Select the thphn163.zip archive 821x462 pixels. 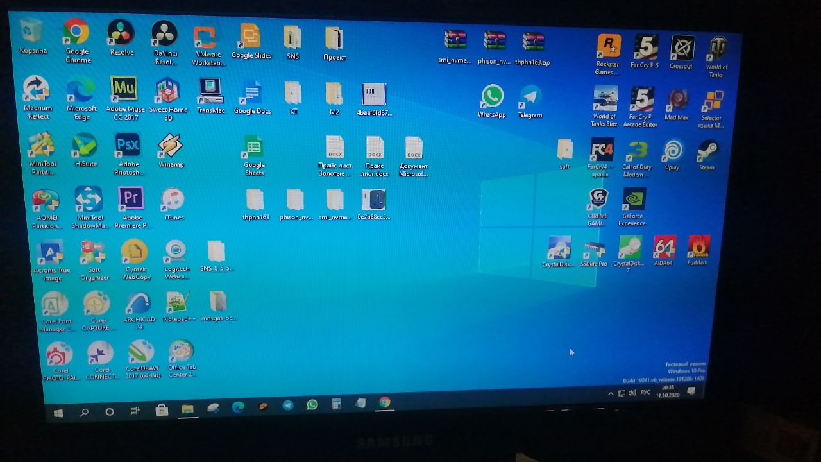(x=532, y=49)
